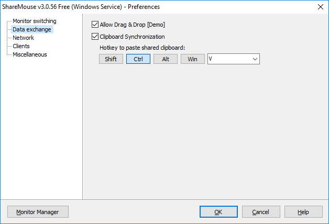Open the Help documentation
This screenshot has width=329, height=224.
tap(303, 212)
